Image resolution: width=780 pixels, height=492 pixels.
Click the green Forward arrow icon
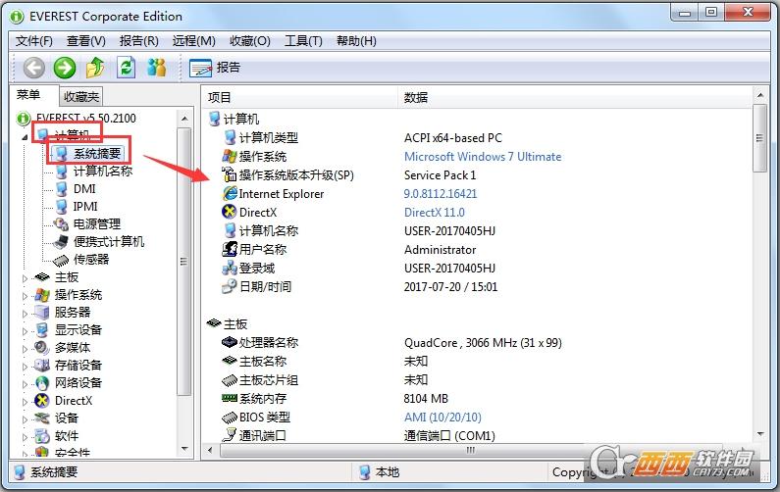[65, 67]
